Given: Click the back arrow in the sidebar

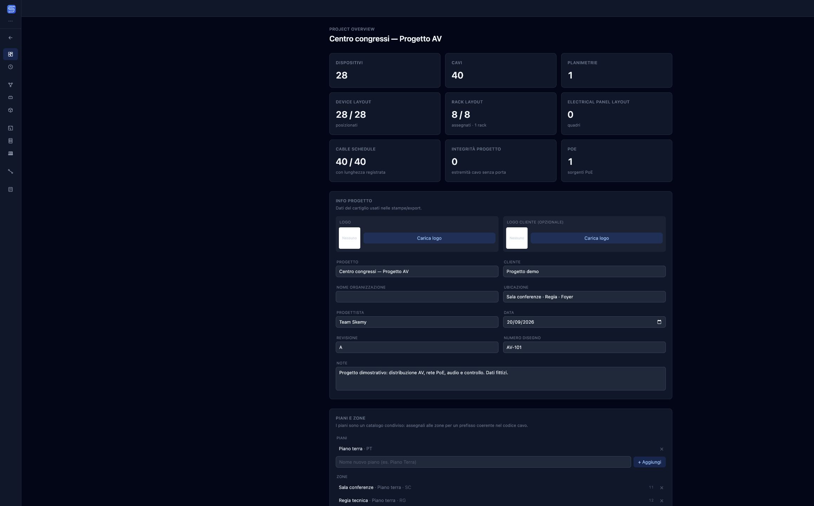Looking at the screenshot, I should pyautogui.click(x=11, y=38).
